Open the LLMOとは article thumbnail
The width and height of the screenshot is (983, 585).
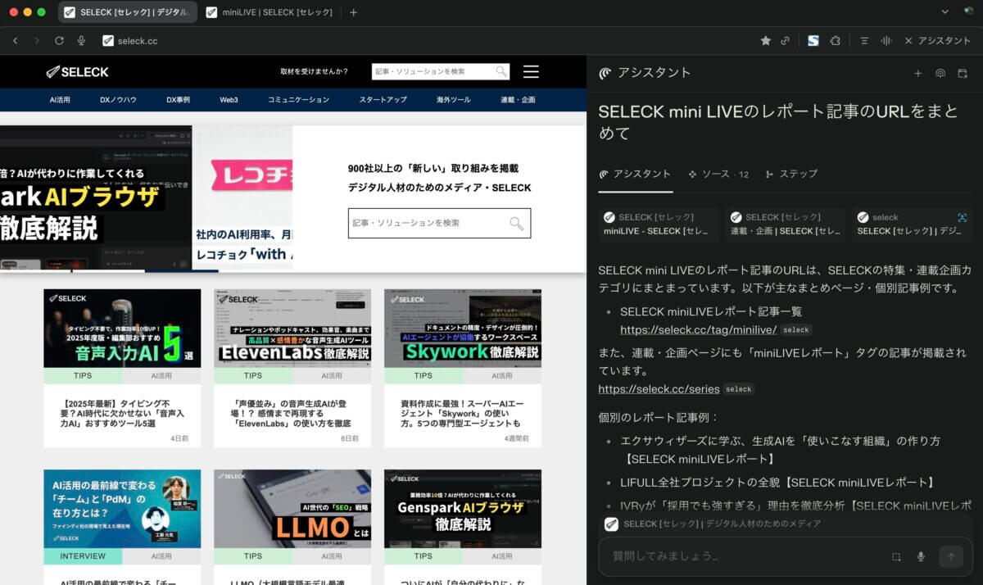point(292,509)
